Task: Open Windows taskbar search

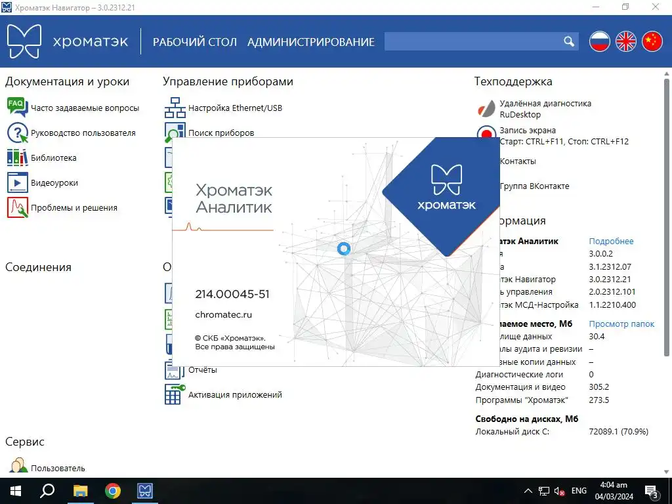Action: (x=47, y=491)
